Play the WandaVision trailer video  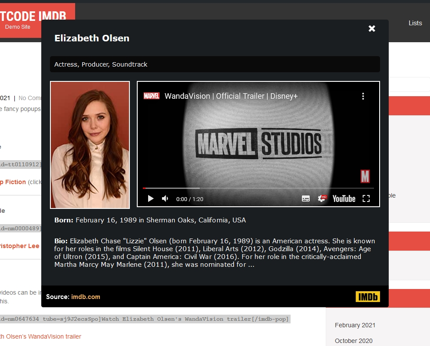(151, 198)
